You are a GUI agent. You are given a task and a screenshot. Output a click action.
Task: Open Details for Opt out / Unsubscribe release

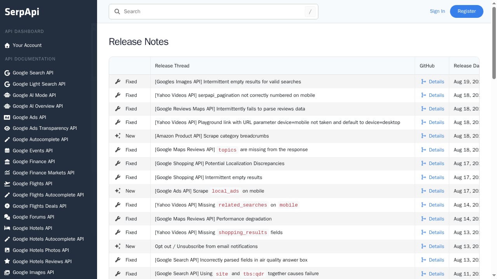(x=433, y=246)
